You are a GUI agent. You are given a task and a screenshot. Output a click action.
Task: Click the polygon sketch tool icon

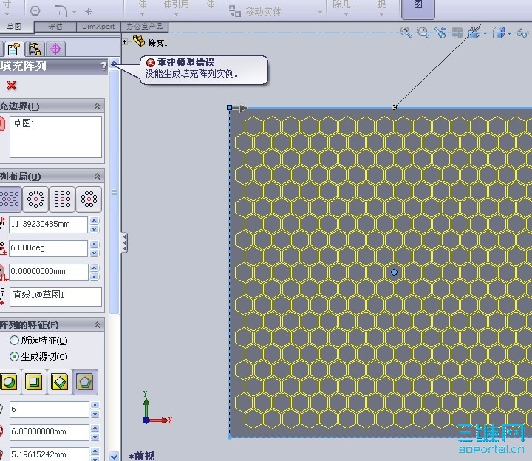click(35, 11)
